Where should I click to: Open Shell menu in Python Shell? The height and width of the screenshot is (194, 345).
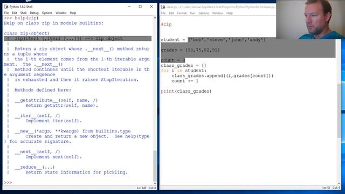click(x=23, y=13)
